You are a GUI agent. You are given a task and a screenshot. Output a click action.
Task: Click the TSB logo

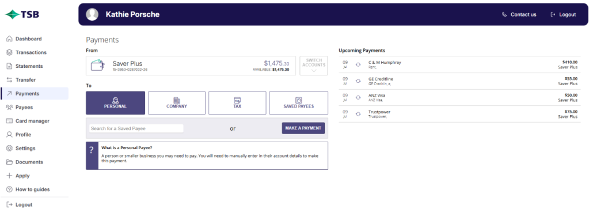tap(22, 14)
